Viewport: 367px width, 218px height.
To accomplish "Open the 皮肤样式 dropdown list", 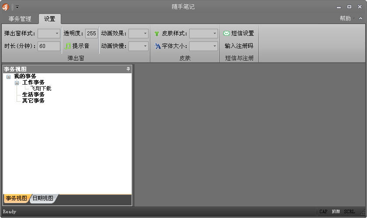I will coord(204,34).
